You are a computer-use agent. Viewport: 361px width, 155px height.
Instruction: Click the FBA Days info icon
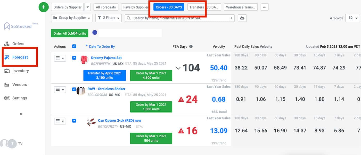point(191,46)
